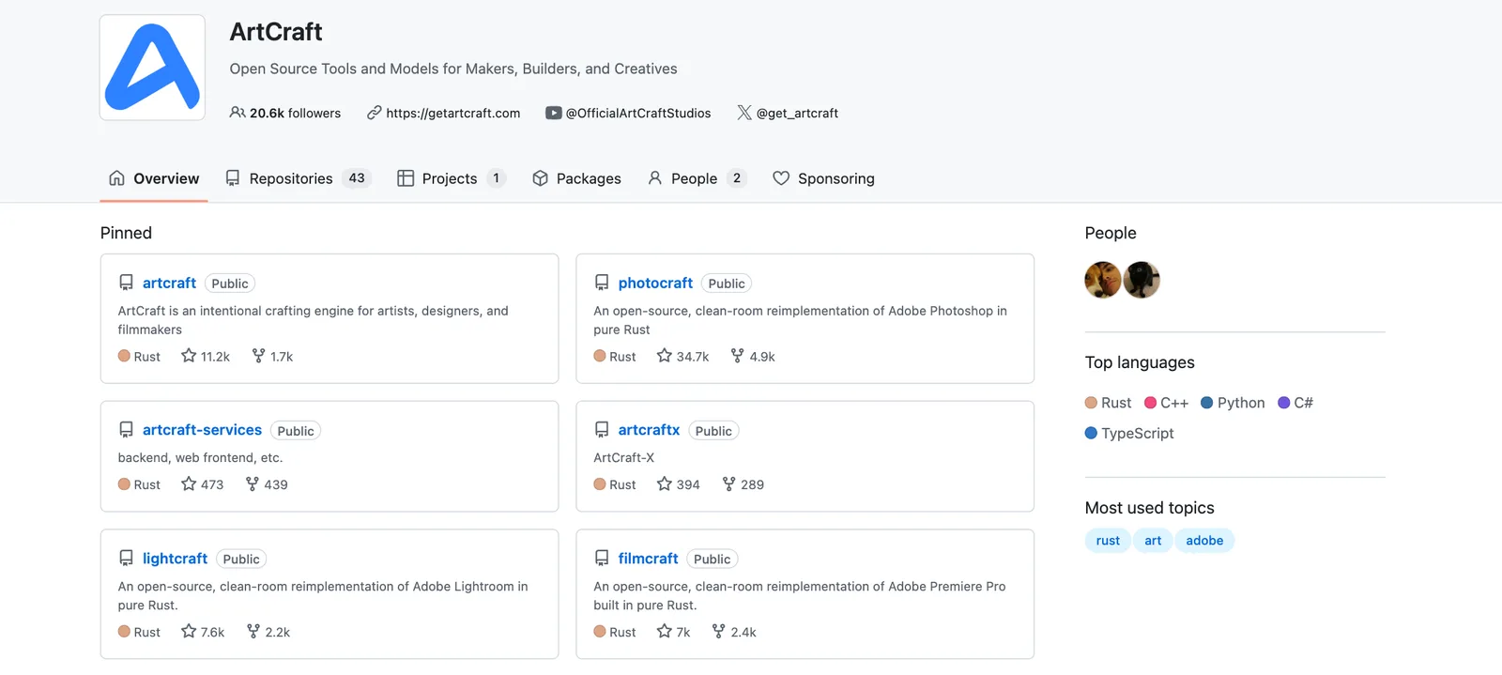The height and width of the screenshot is (675, 1502).
Task: Click the 'ArtCraft-X' description text
Action: pyautogui.click(x=624, y=457)
